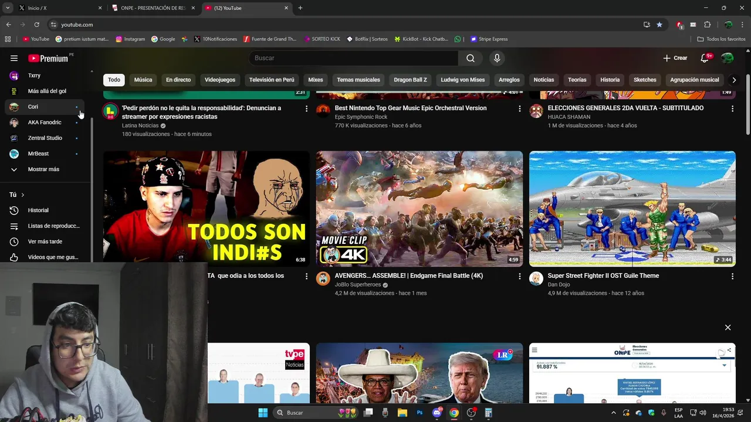
Task: Open the Chrome tab search dropdown
Action: pos(8,8)
